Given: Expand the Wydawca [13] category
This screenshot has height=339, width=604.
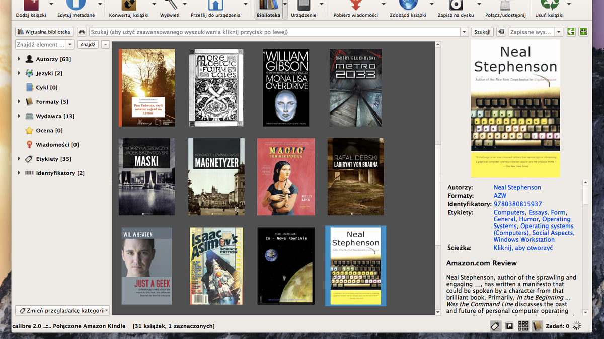Looking at the screenshot, I should 19,116.
